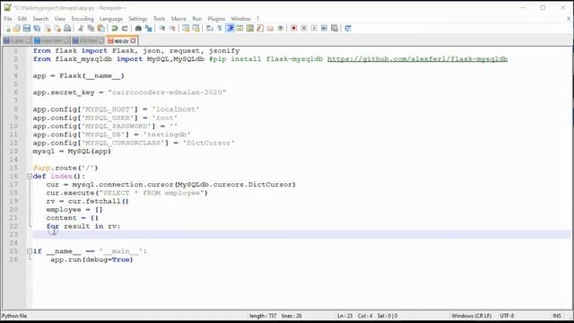Click the last toolbar plugin icon

coord(348,28)
